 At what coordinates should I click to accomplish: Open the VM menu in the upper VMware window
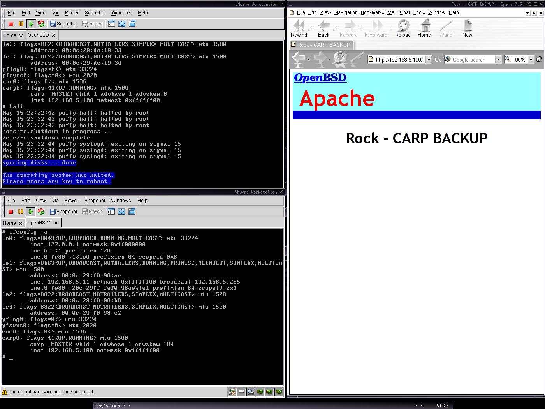click(x=55, y=13)
